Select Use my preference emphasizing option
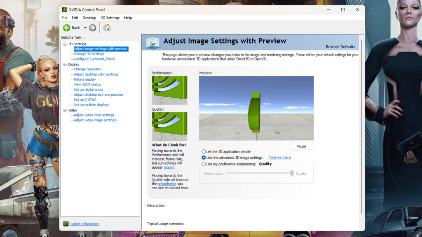The height and width of the screenshot is (237, 422). (204, 164)
